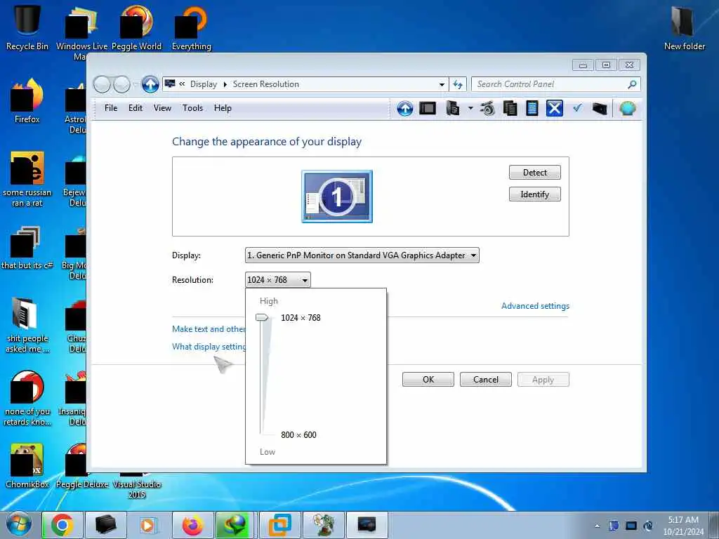Select the ChomikBox desktop icon
The image size is (719, 539).
[27, 466]
